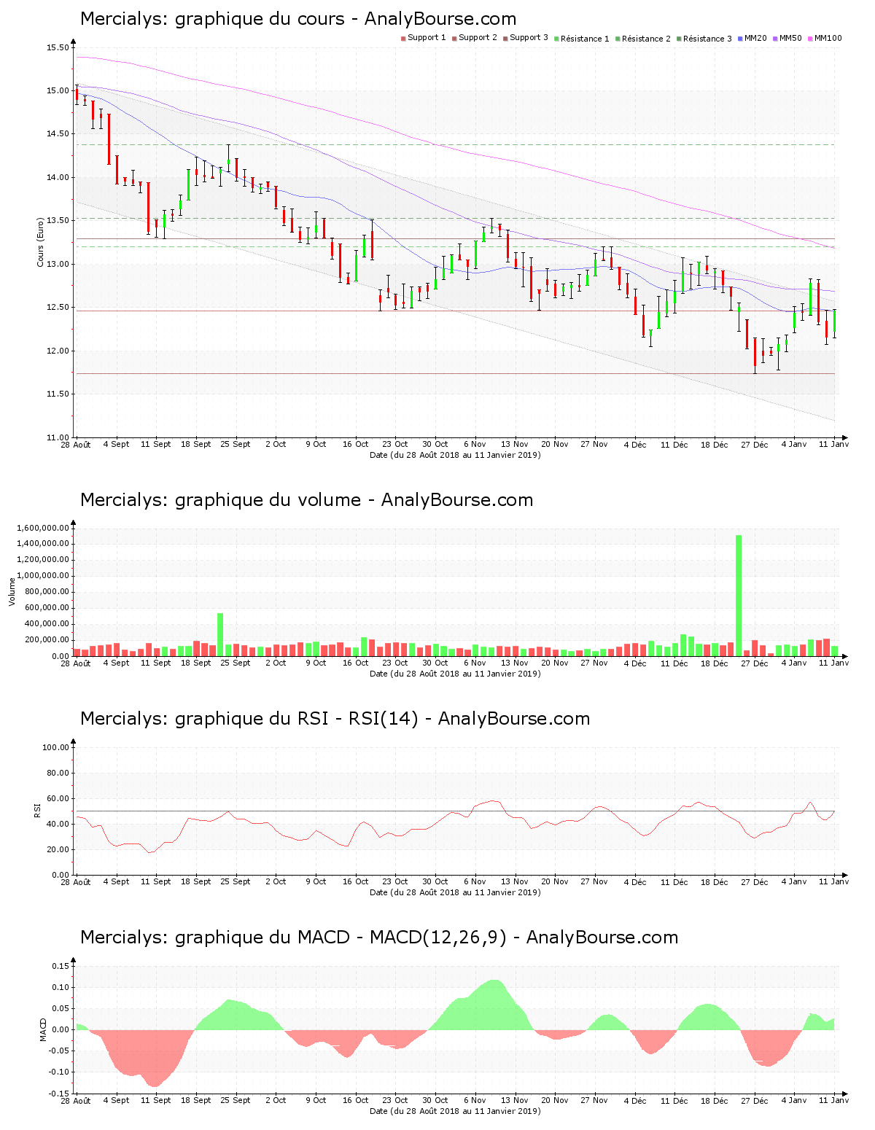Click the 'graphique du MACD - MACD(12,26,9)' title
Viewport: 875px width, 1130px height.
[x=379, y=937]
